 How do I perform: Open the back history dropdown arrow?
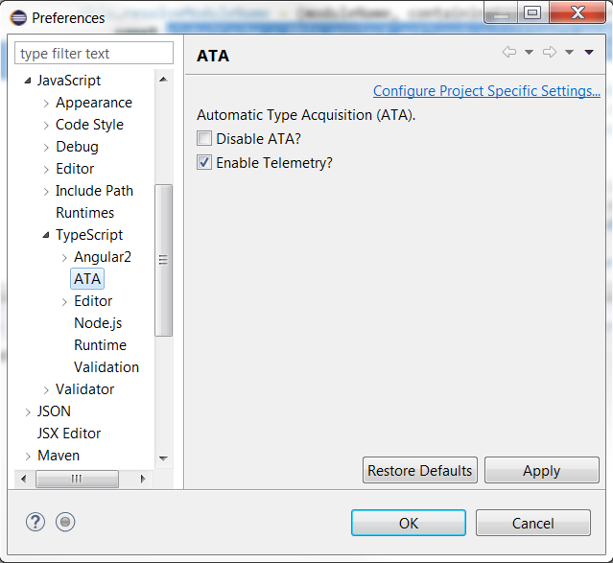[x=529, y=52]
